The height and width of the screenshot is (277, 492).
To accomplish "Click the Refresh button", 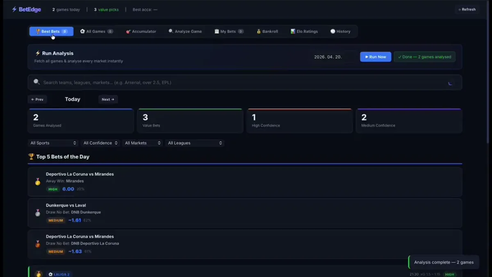I will pos(467,9).
